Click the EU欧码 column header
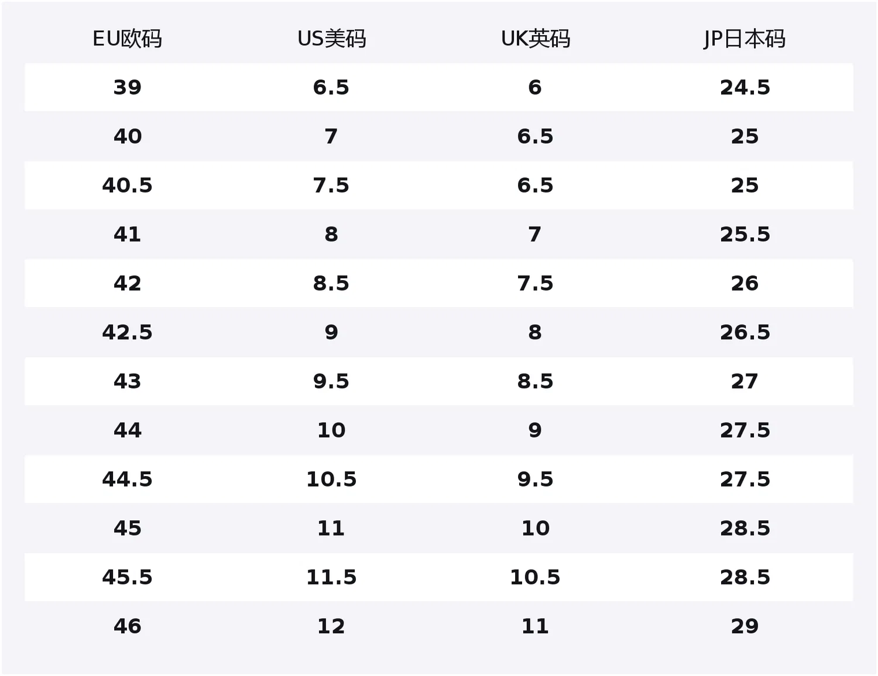 pyautogui.click(x=127, y=39)
